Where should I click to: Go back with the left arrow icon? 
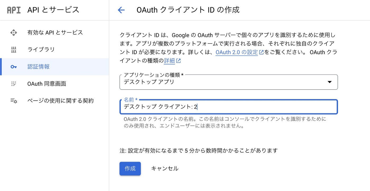pos(121,10)
